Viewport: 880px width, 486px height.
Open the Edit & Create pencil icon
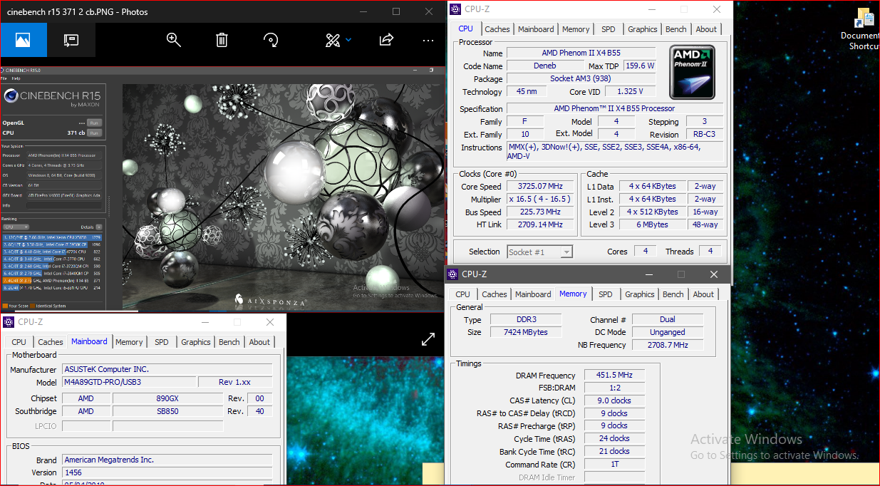[332, 40]
